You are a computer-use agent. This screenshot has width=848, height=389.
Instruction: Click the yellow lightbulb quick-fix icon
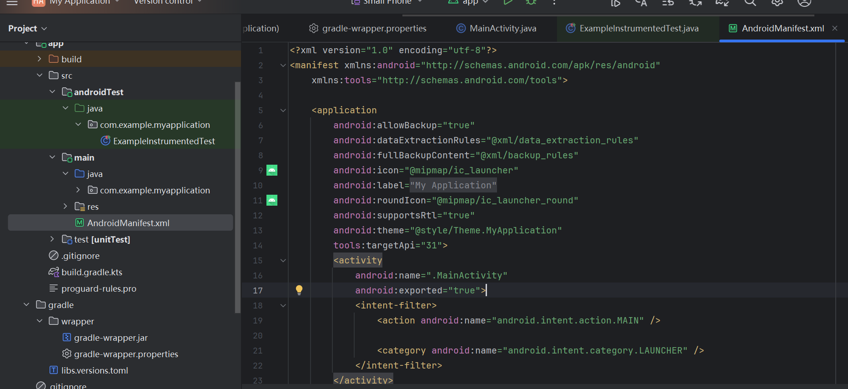(299, 290)
